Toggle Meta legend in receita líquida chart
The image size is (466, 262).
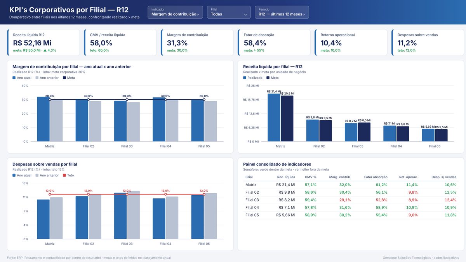273,78
